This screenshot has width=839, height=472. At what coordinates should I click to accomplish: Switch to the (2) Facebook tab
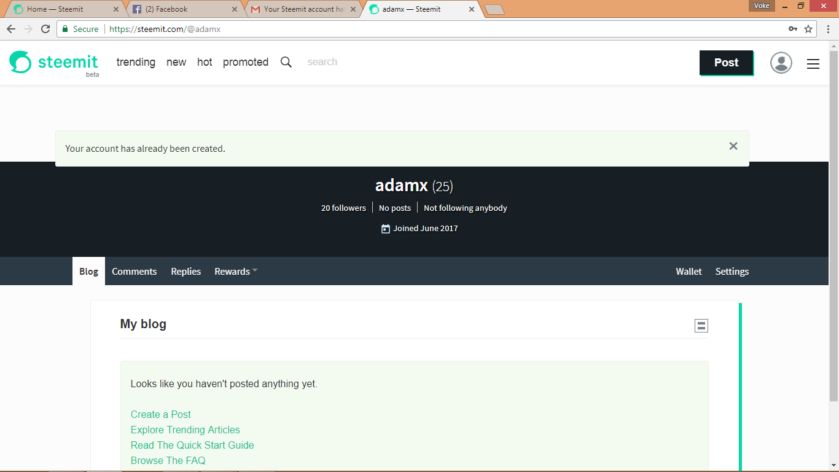click(183, 9)
